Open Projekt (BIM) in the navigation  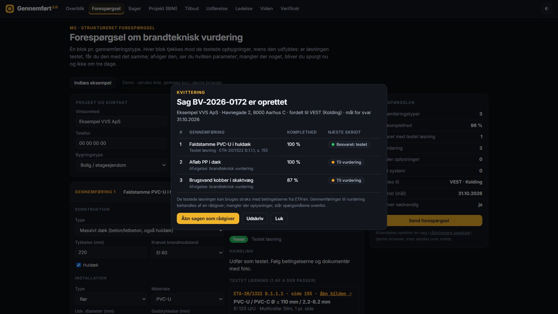[163, 8]
